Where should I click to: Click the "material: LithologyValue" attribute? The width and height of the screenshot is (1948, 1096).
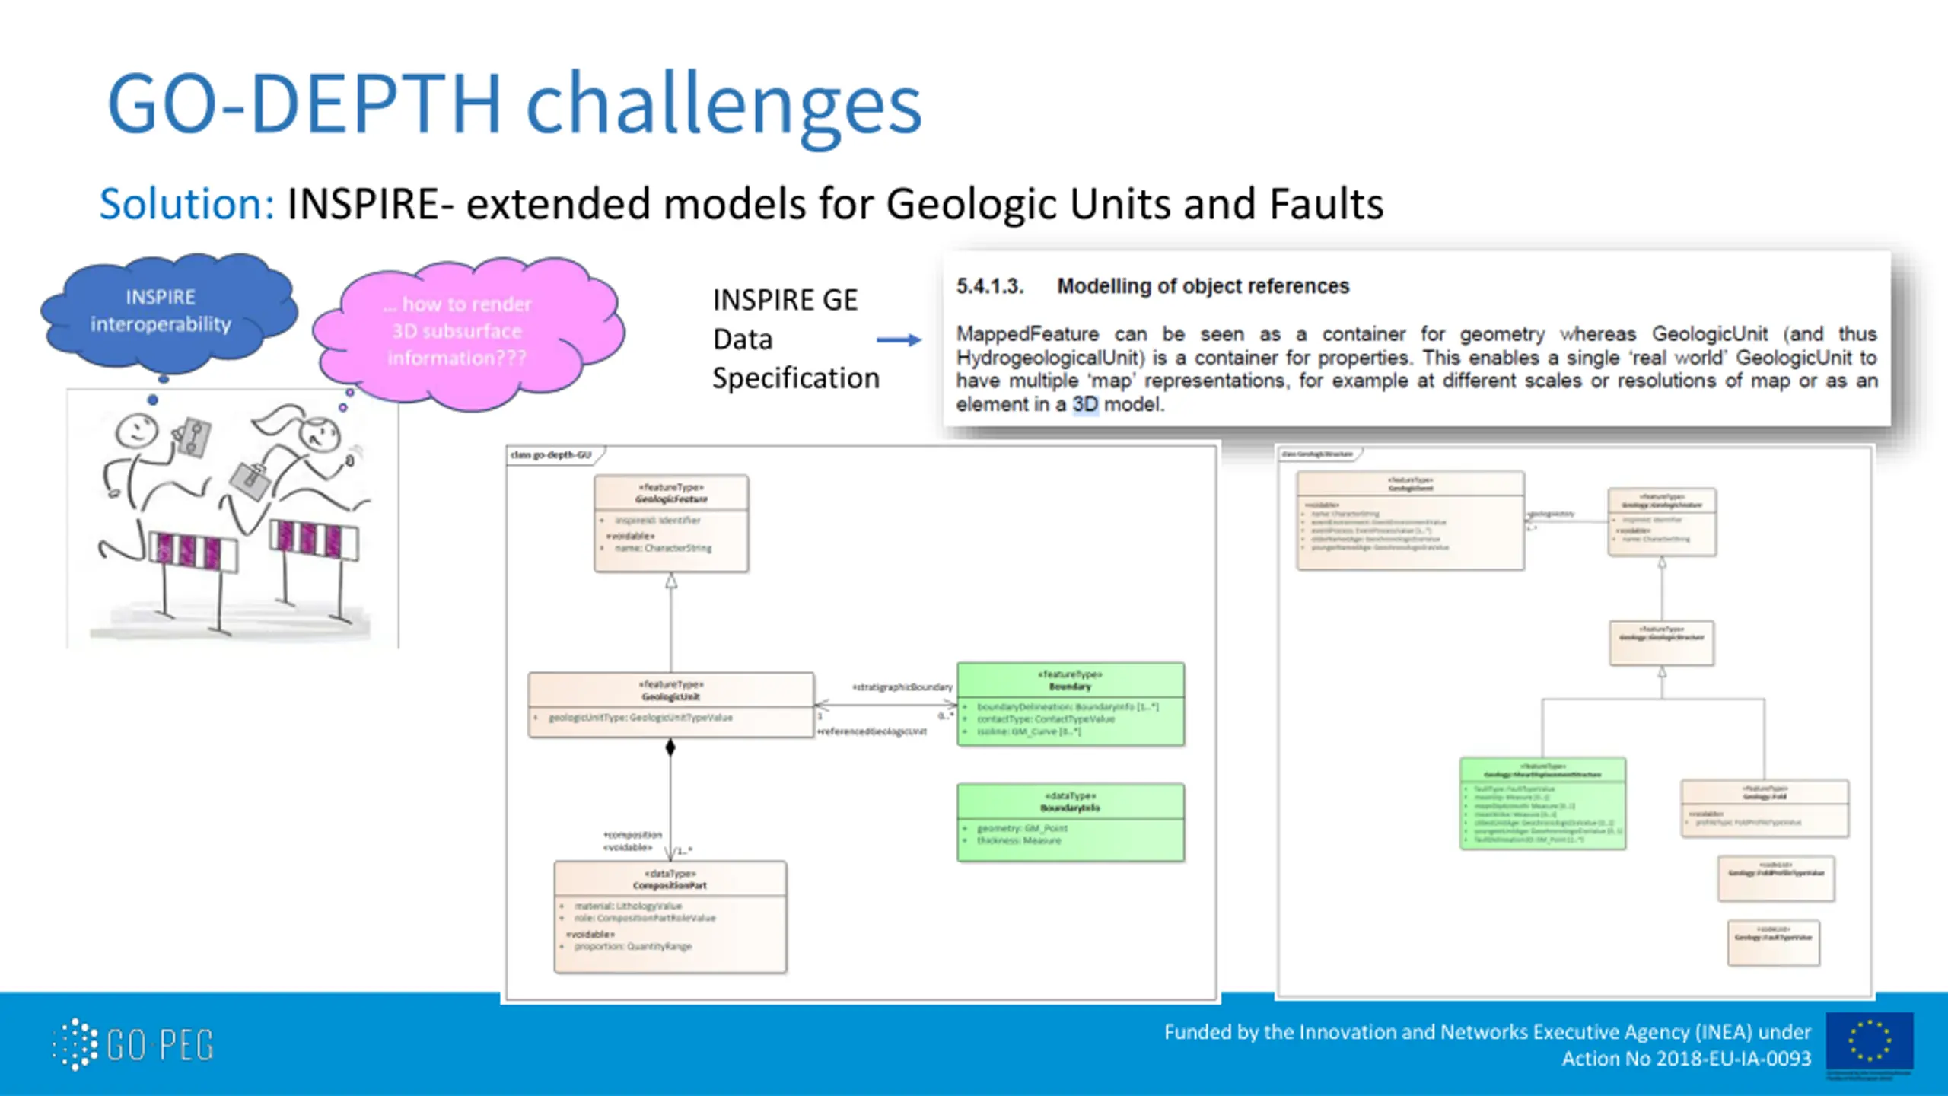coord(628,906)
